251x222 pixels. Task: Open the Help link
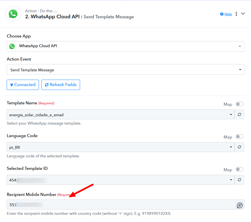(228, 14)
